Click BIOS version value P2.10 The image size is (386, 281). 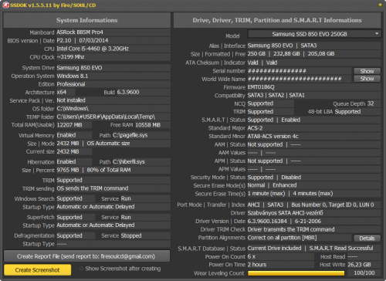(64, 40)
